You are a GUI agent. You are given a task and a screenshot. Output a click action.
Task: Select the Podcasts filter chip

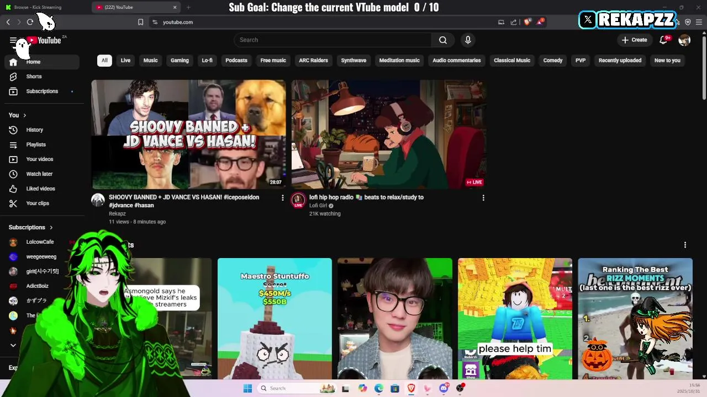pos(236,60)
